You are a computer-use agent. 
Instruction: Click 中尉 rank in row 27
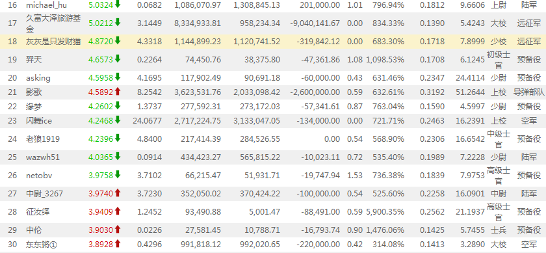(x=499, y=193)
